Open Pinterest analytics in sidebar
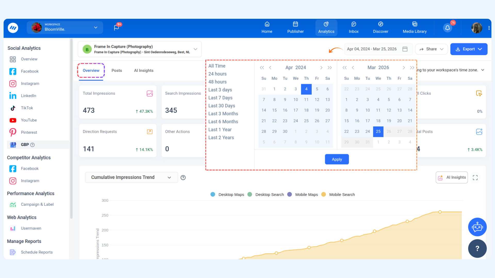495x278 pixels. coord(29,132)
